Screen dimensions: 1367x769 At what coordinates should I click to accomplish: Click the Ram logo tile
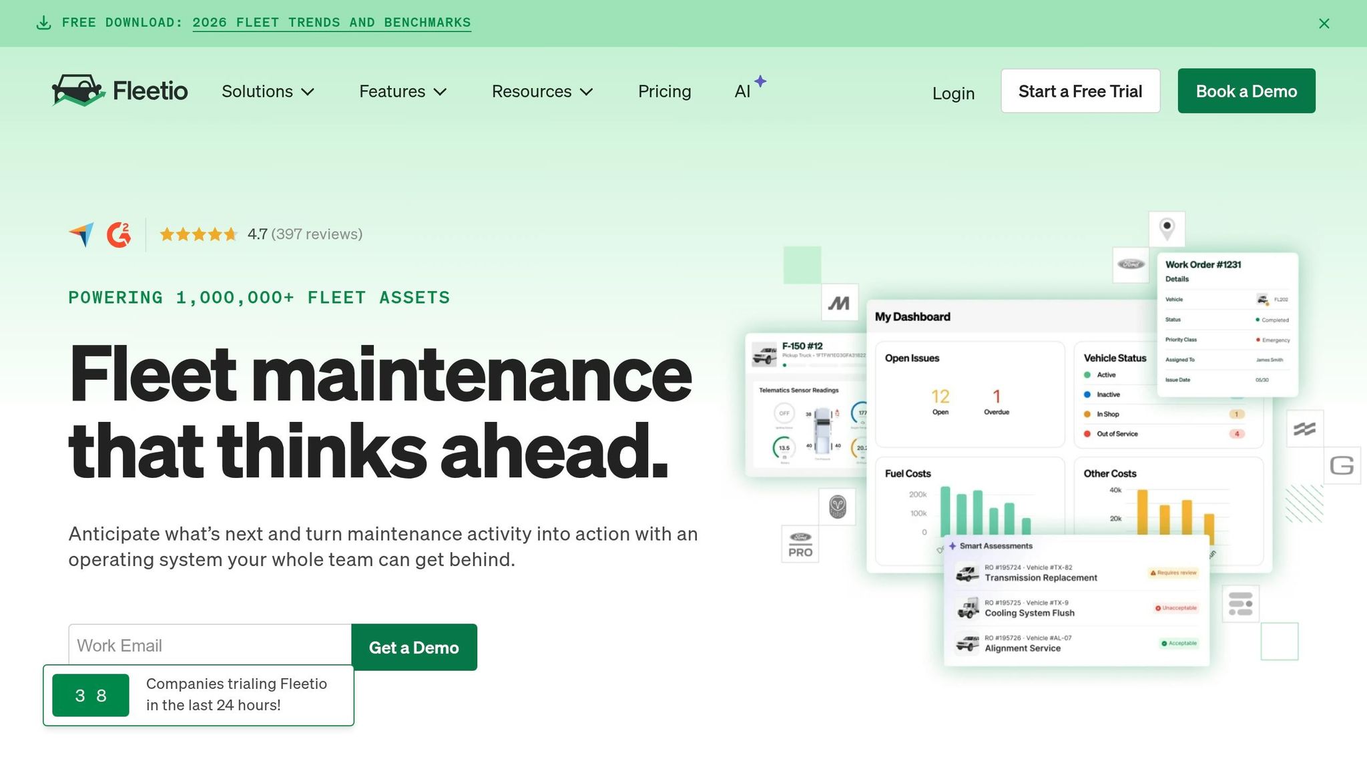838,507
